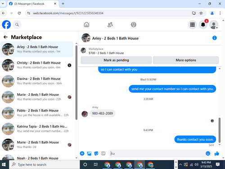
Task: Click the Windows taskbar search box
Action: [x=45, y=165]
